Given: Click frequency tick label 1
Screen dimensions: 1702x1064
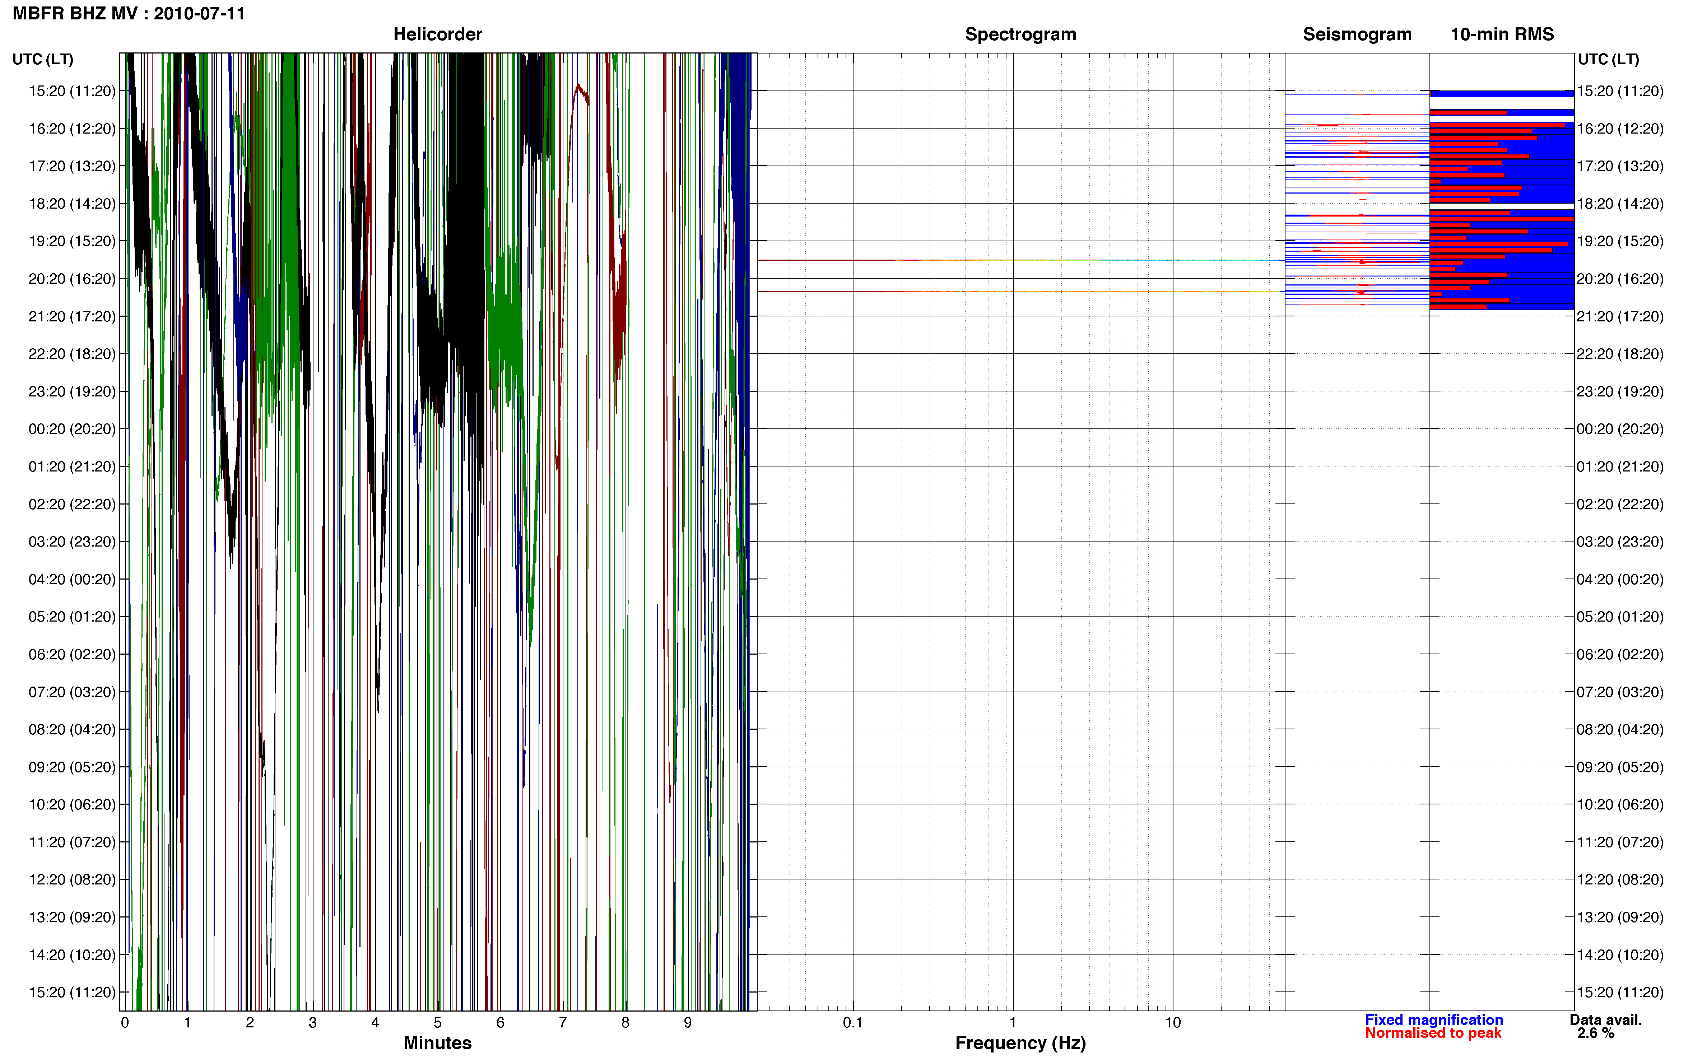Looking at the screenshot, I should 1013,1023.
